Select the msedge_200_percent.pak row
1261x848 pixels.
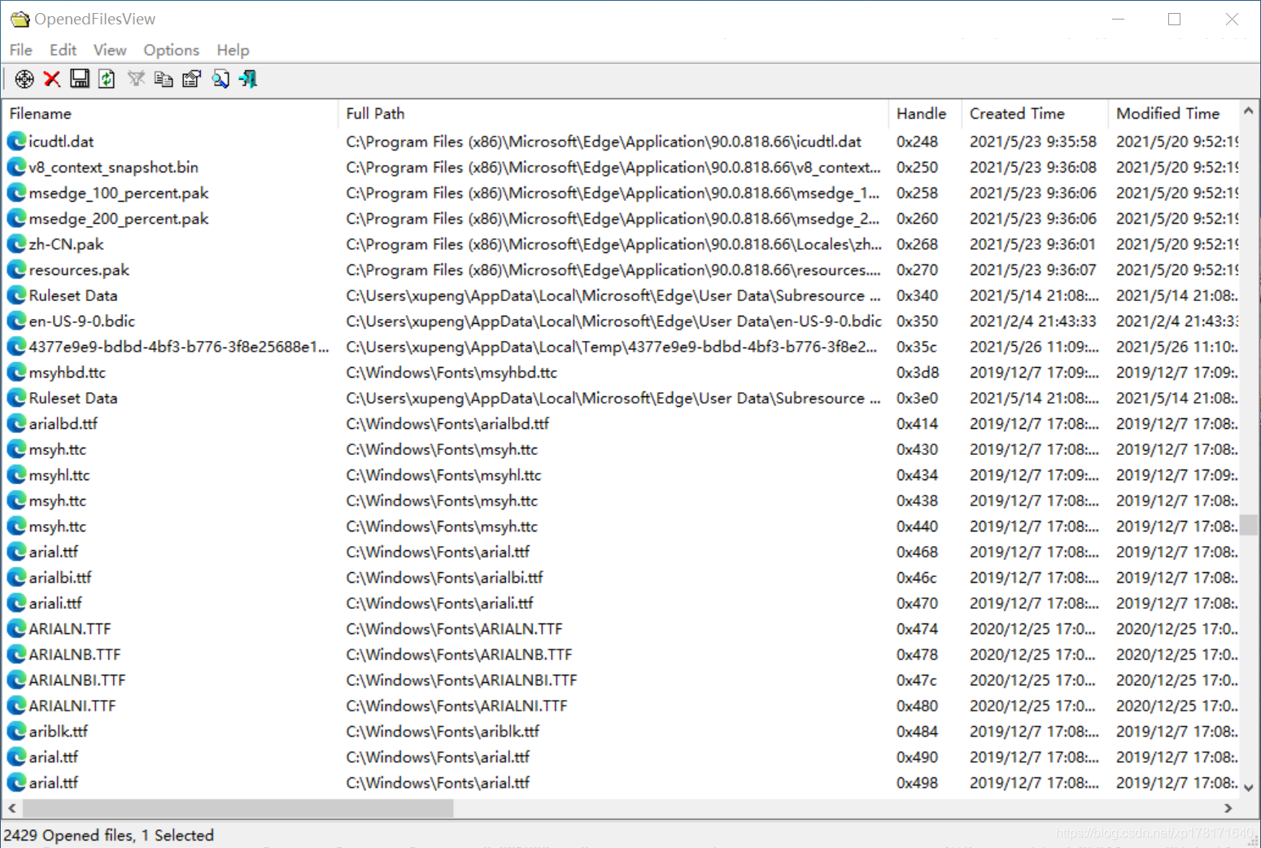point(621,218)
